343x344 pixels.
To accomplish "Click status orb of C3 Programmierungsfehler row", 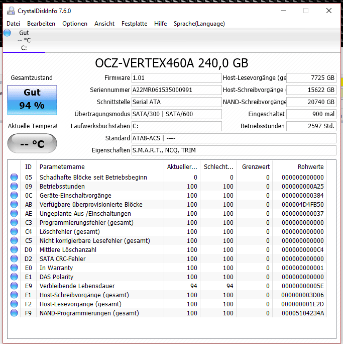I will click(14, 222).
